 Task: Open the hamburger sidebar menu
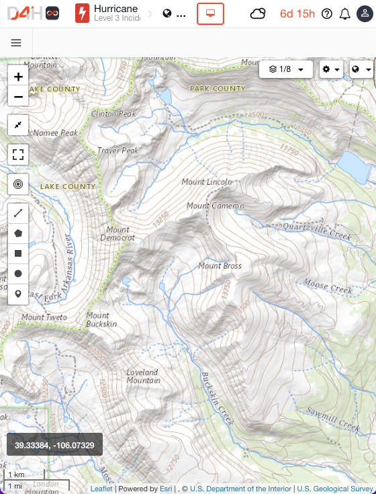[x=16, y=43]
